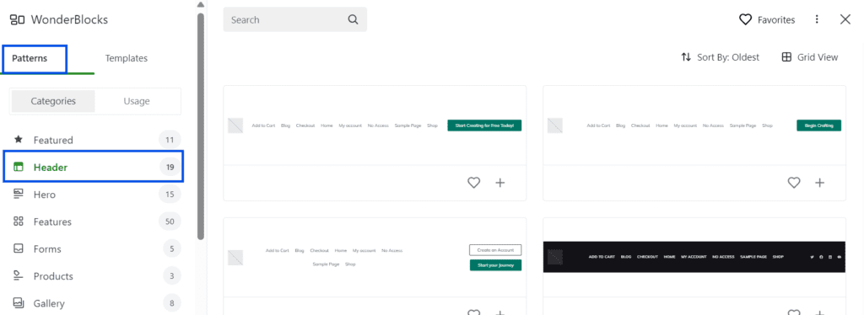Switch to the Usage filter
Screen dimensions: 864x315
(x=137, y=101)
